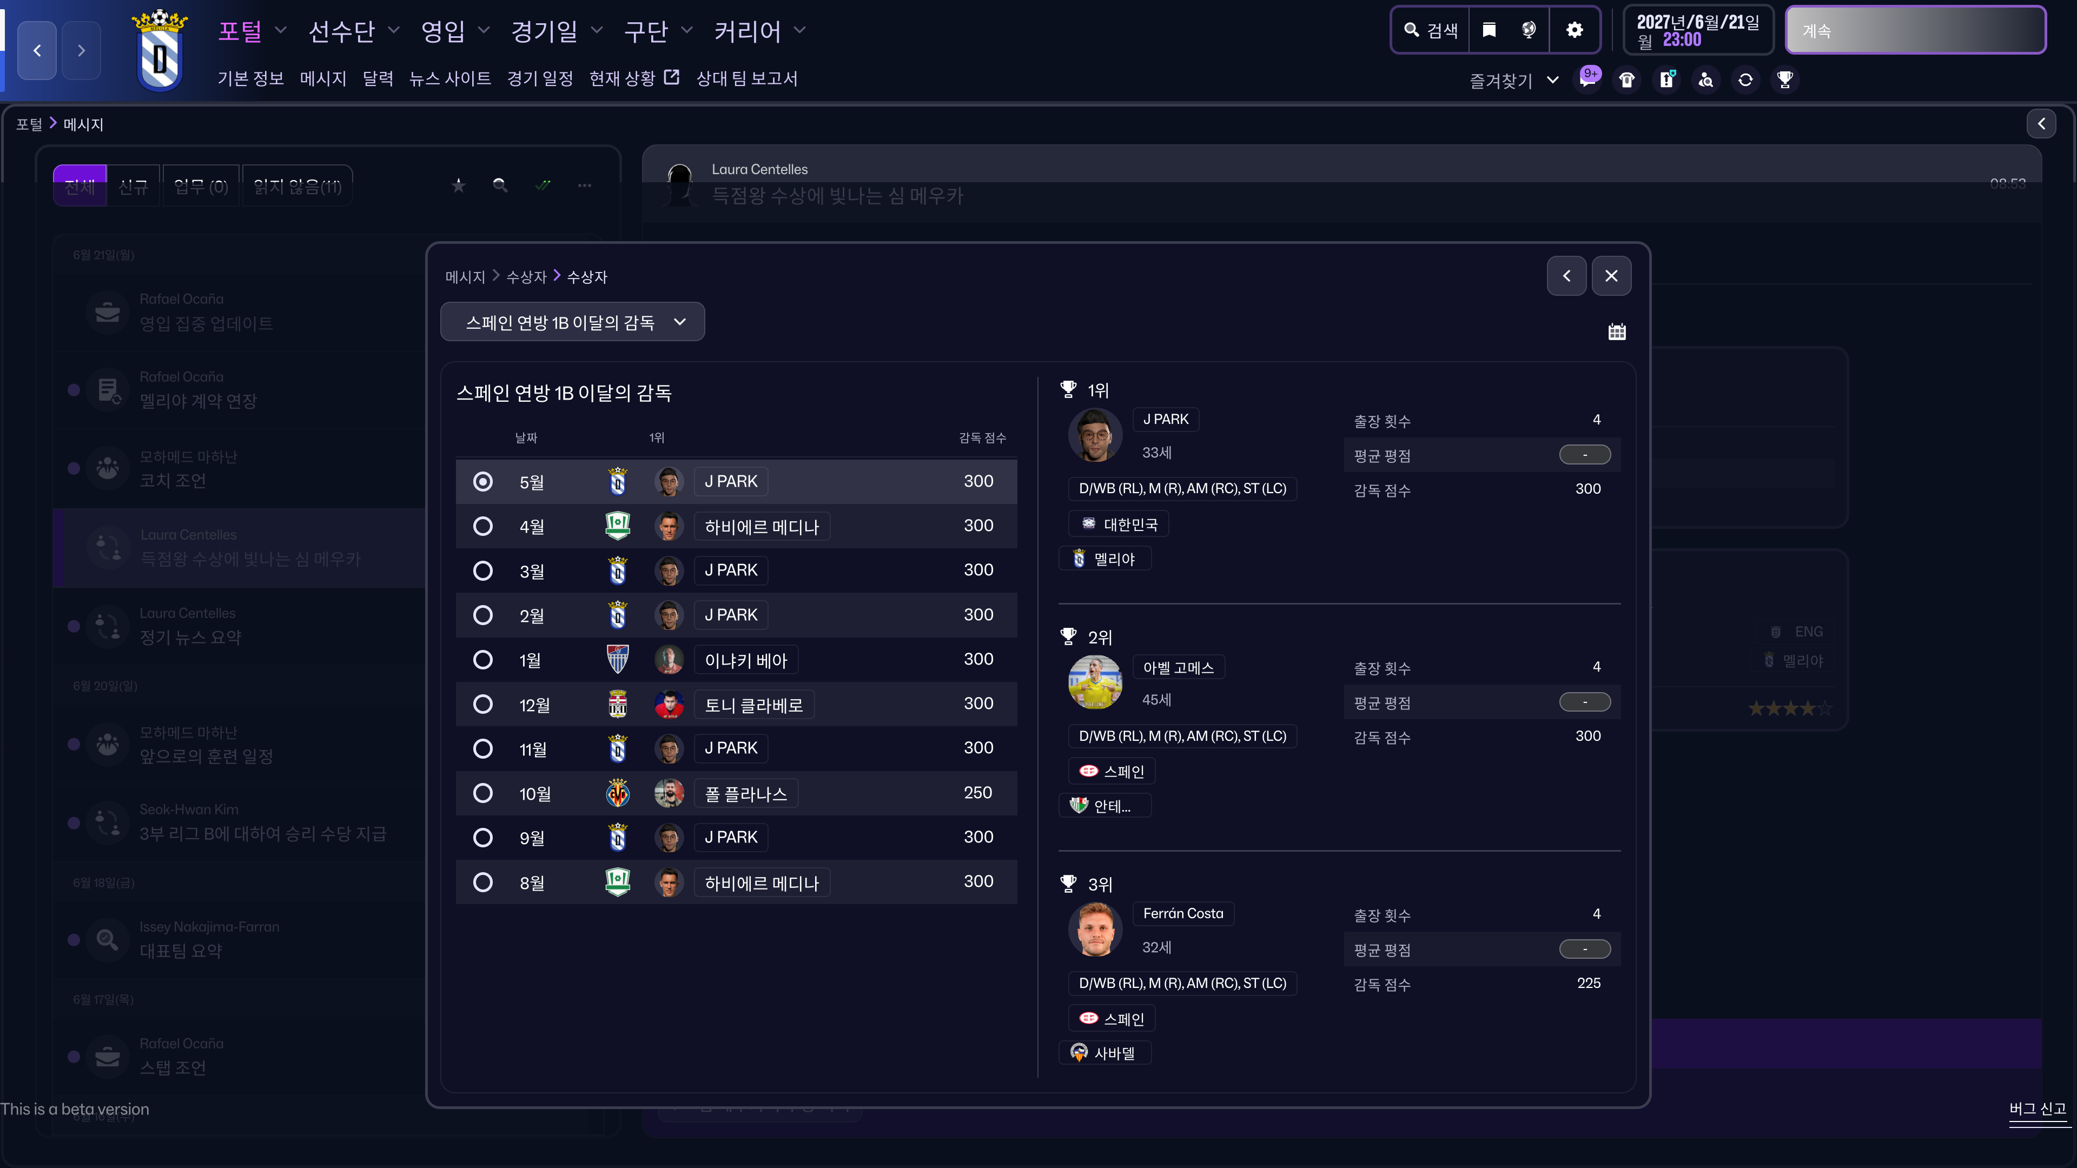Open the calendar icon in awards dialog
This screenshot has height=1168, width=2077.
click(1617, 332)
